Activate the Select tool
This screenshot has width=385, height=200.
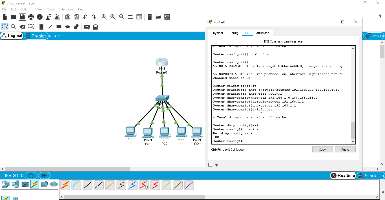point(5,27)
